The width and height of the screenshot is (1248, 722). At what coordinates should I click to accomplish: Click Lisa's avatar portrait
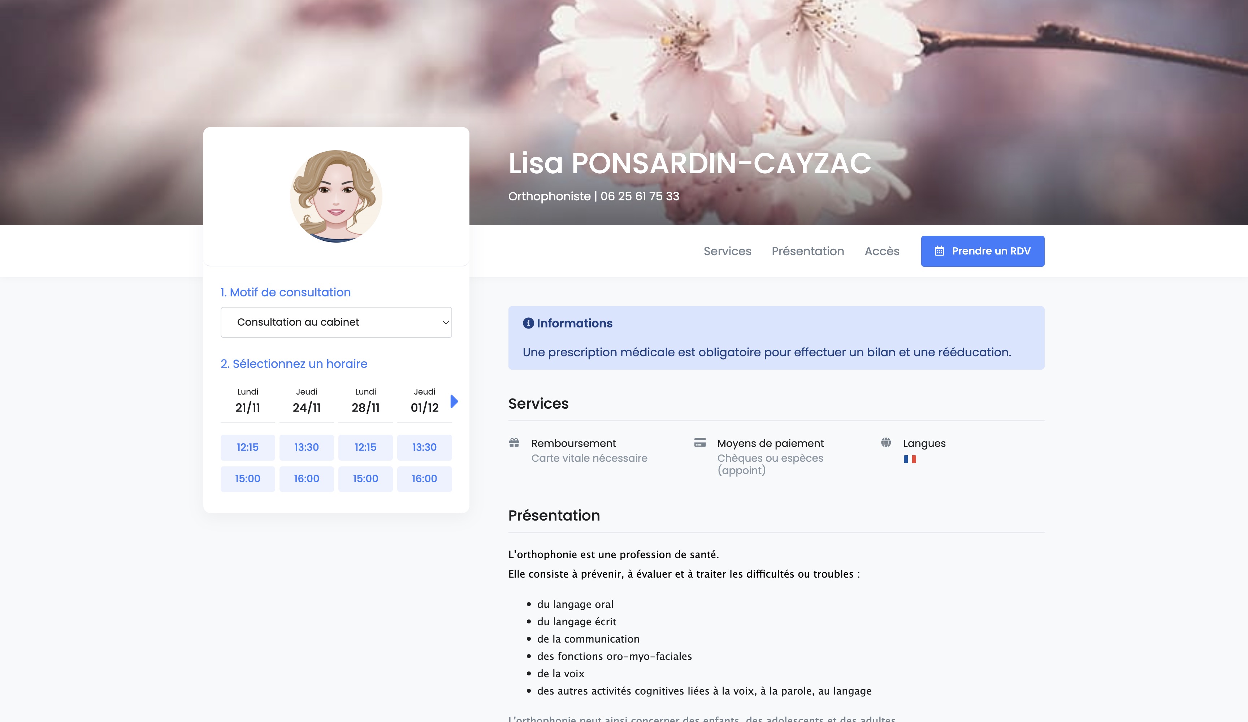(336, 196)
